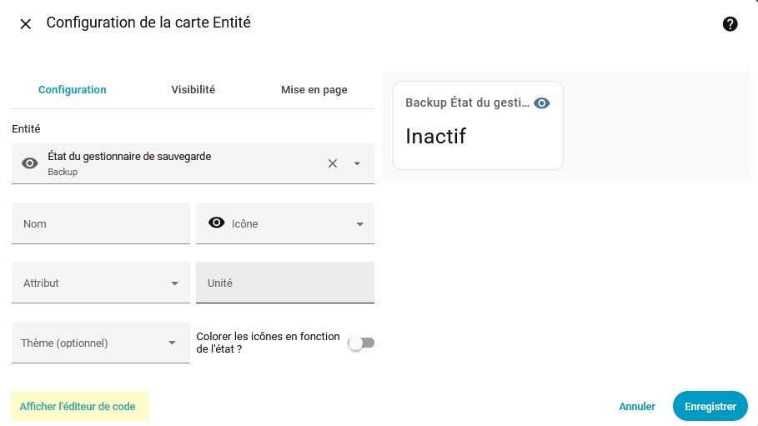Screen dimensions: 758x426
Task: Switch to the Configuration tab
Action: [x=73, y=90]
